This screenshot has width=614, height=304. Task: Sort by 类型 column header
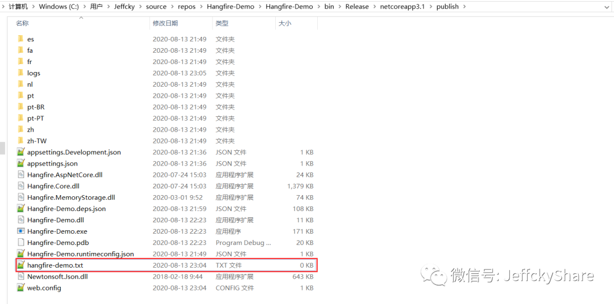click(222, 23)
